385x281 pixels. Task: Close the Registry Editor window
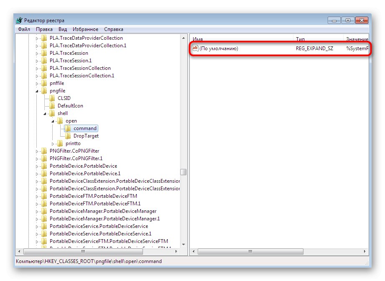point(362,20)
